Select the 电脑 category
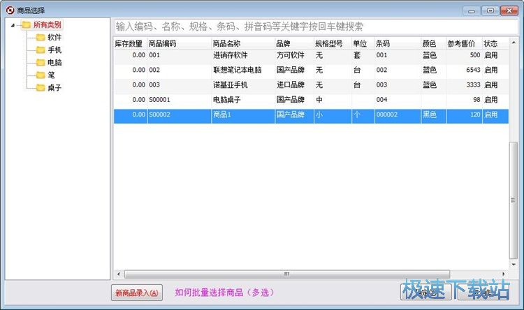Viewport: 524px width, 310px height. pyautogui.click(x=54, y=62)
